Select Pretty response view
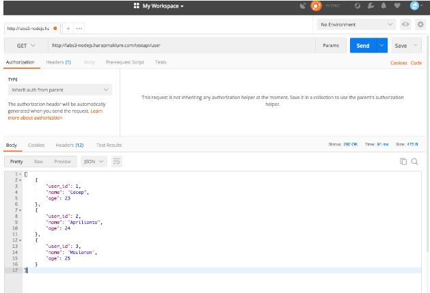Screen dimensions: 430x293 click(16, 161)
